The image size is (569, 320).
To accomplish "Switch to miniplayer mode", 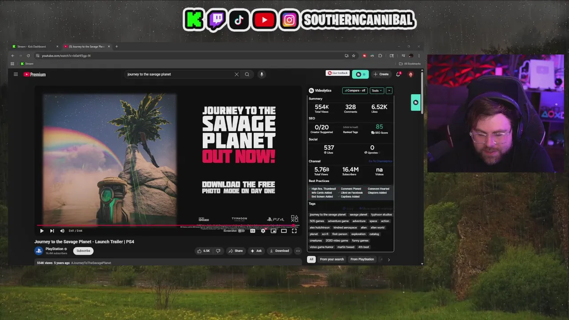I will 273,231.
